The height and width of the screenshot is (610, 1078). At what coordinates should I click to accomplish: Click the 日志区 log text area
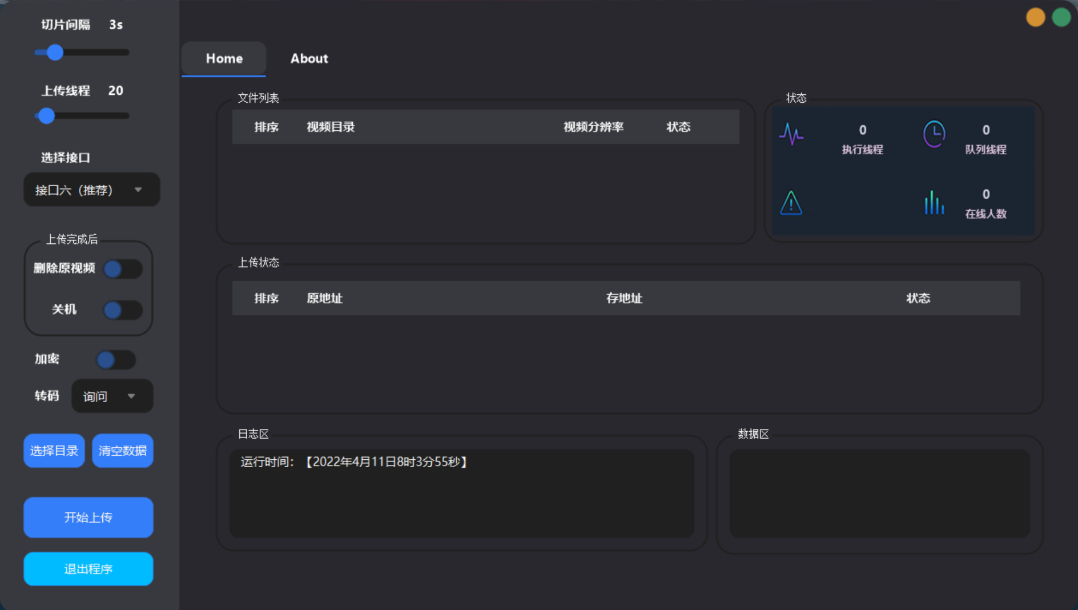pos(462,493)
